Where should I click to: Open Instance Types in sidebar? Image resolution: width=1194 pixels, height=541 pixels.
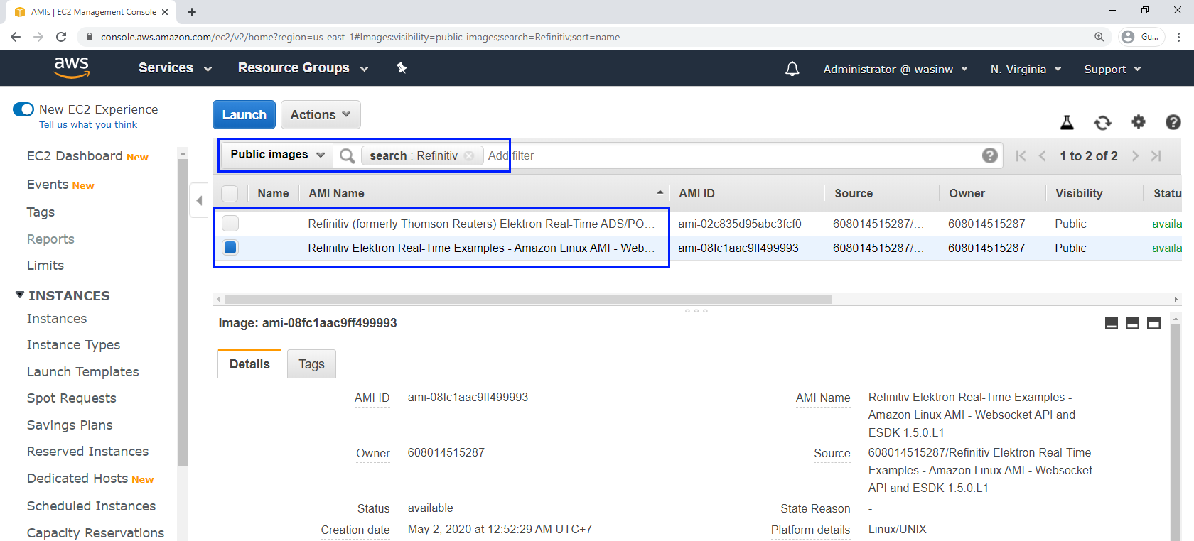tap(74, 345)
